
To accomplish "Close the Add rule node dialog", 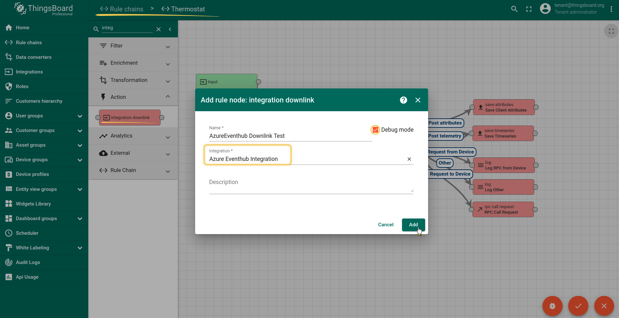I will point(418,100).
